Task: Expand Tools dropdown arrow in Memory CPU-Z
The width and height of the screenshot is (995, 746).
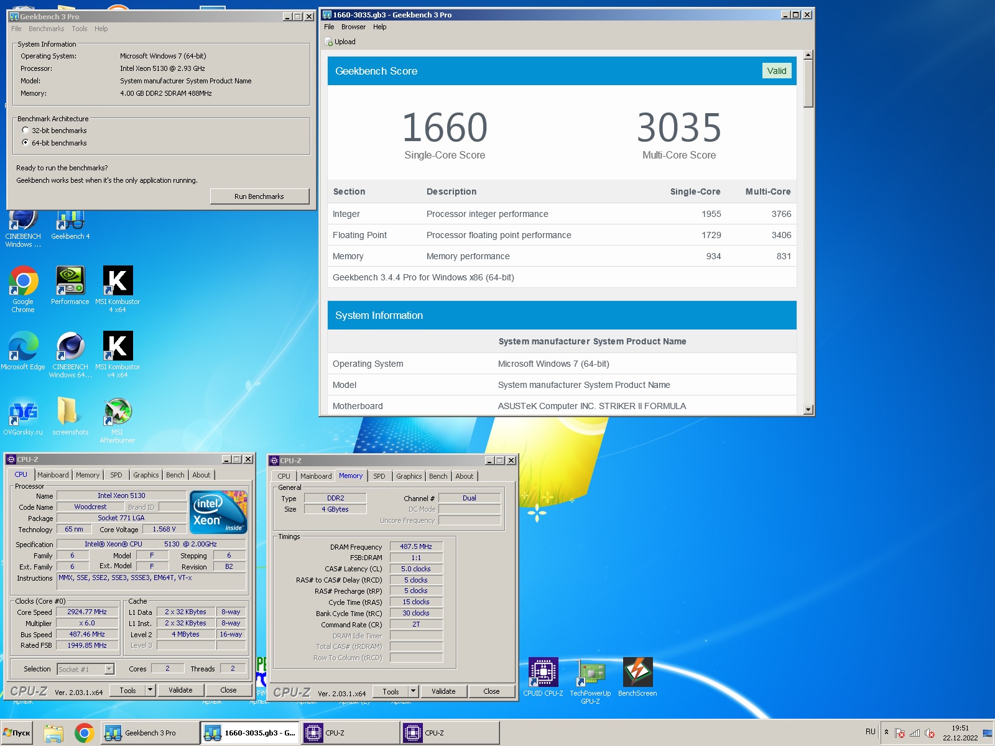Action: click(413, 691)
